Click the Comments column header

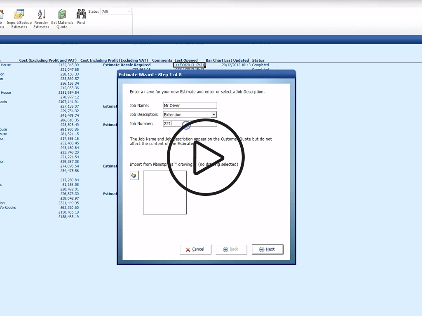(162, 60)
